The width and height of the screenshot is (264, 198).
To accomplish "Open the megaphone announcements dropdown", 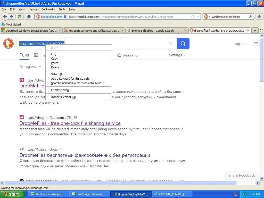I will click(241, 44).
